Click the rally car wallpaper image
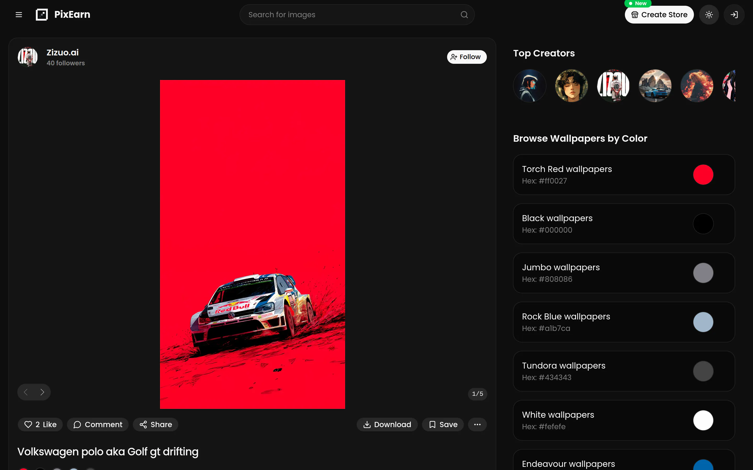This screenshot has height=470, width=753. 253,244
